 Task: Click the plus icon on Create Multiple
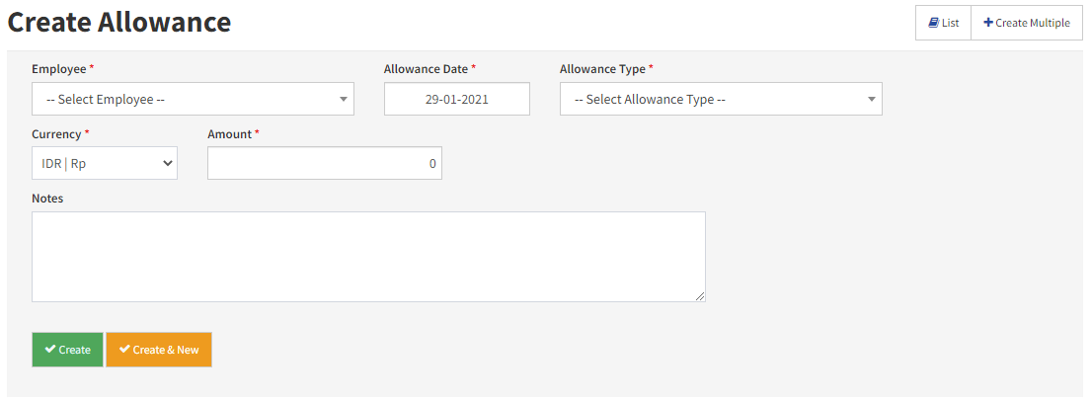pyautogui.click(x=988, y=23)
